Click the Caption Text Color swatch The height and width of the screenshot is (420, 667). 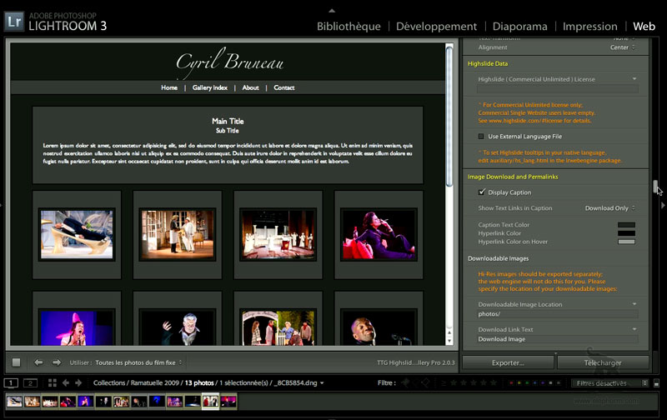(626, 225)
